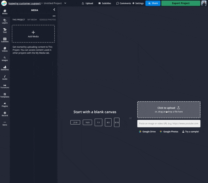Choose the 9:16 blank canvas ratio
The width and height of the screenshot is (208, 183).
(117, 122)
